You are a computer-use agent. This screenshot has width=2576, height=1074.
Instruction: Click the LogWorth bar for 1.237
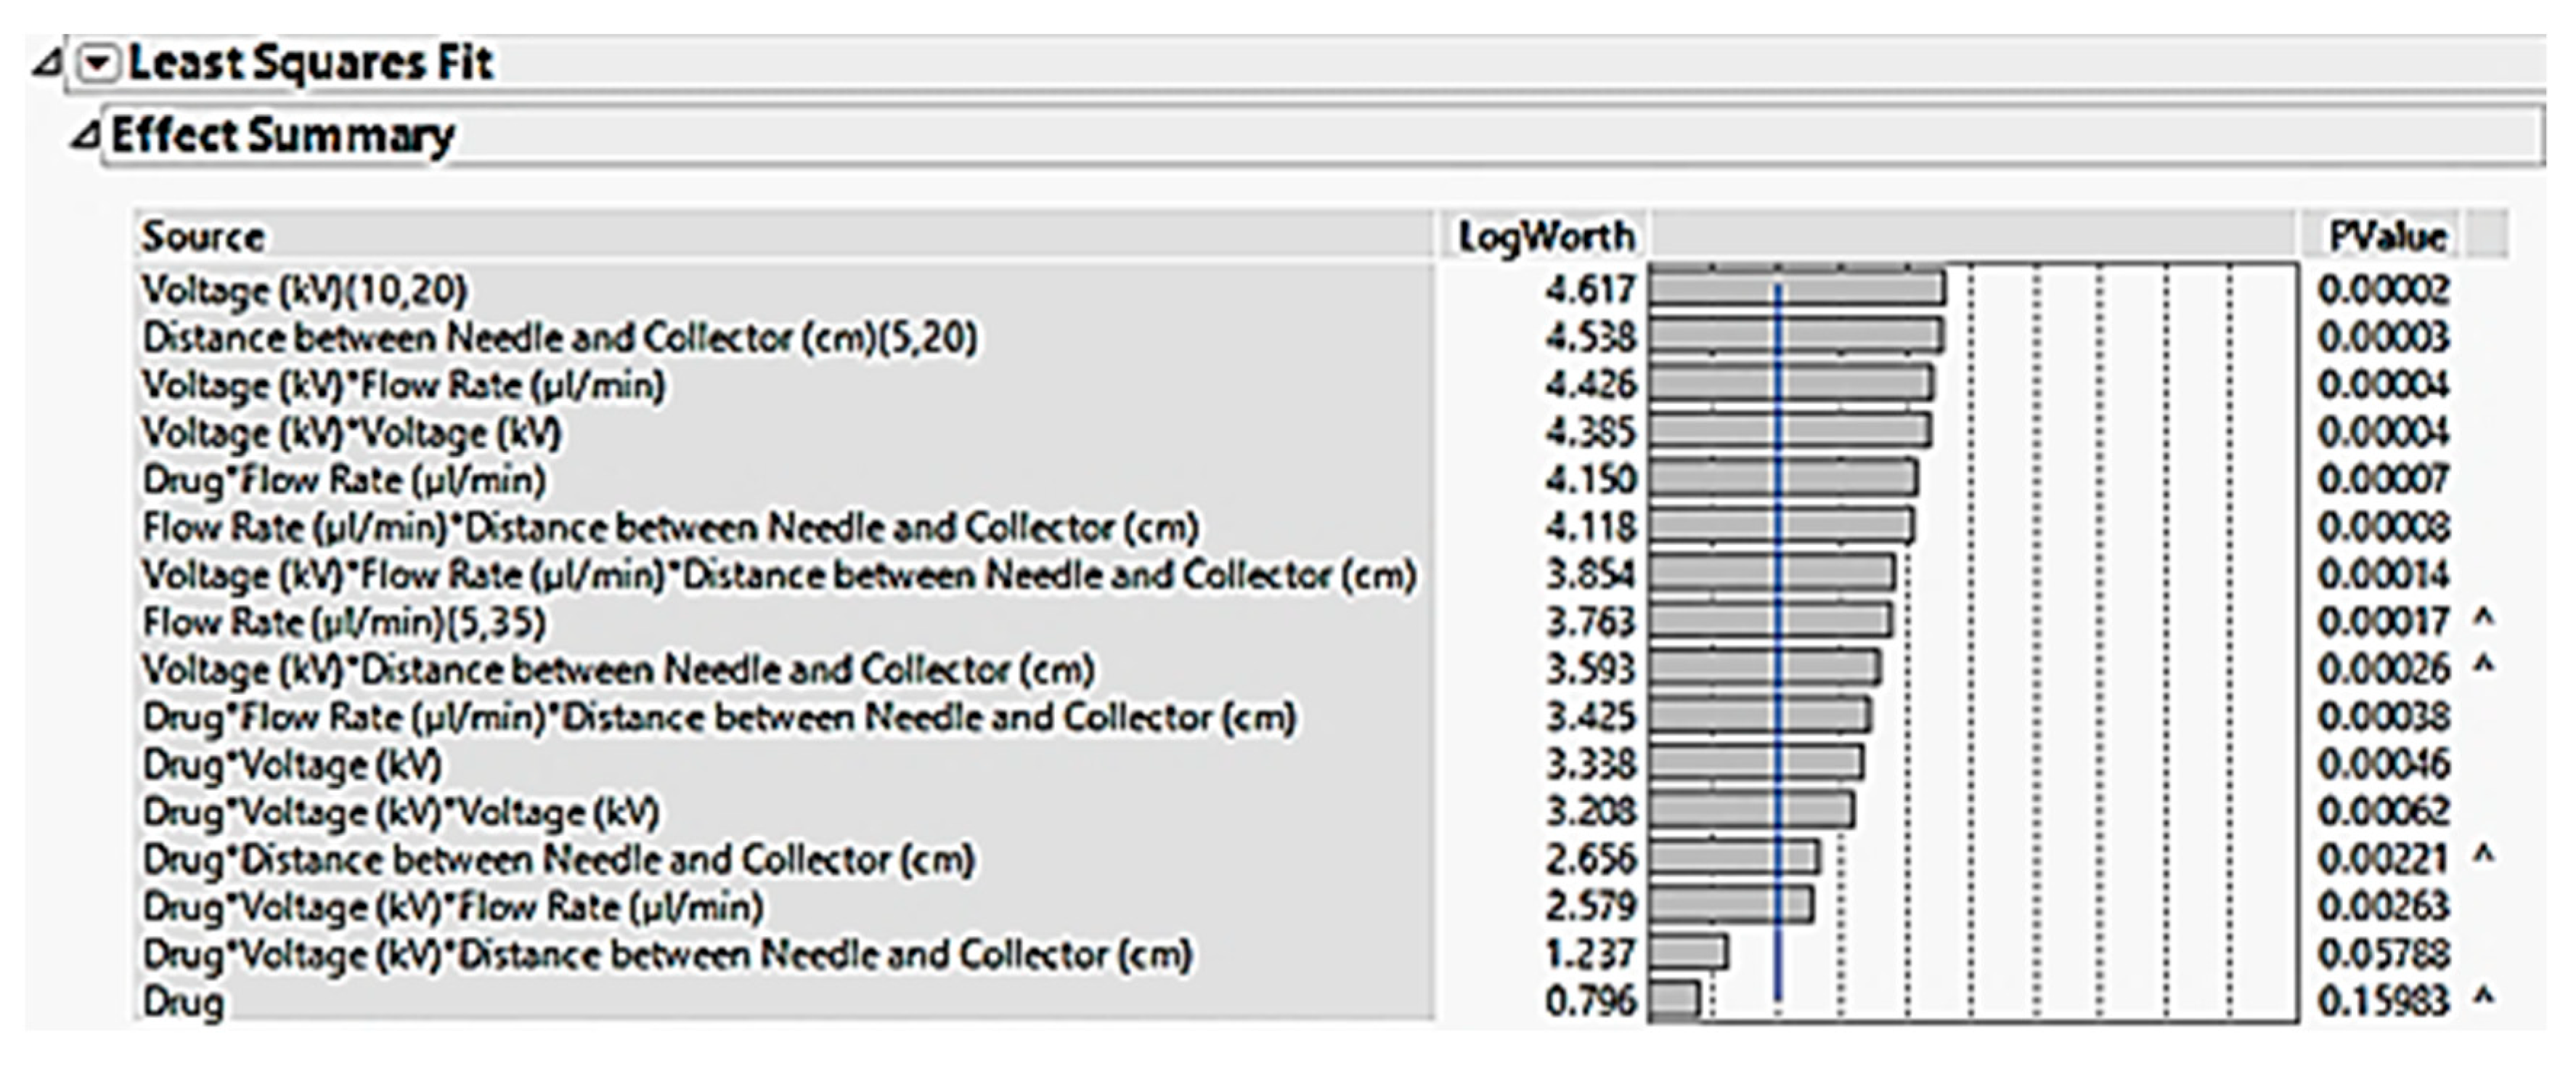1688,953
